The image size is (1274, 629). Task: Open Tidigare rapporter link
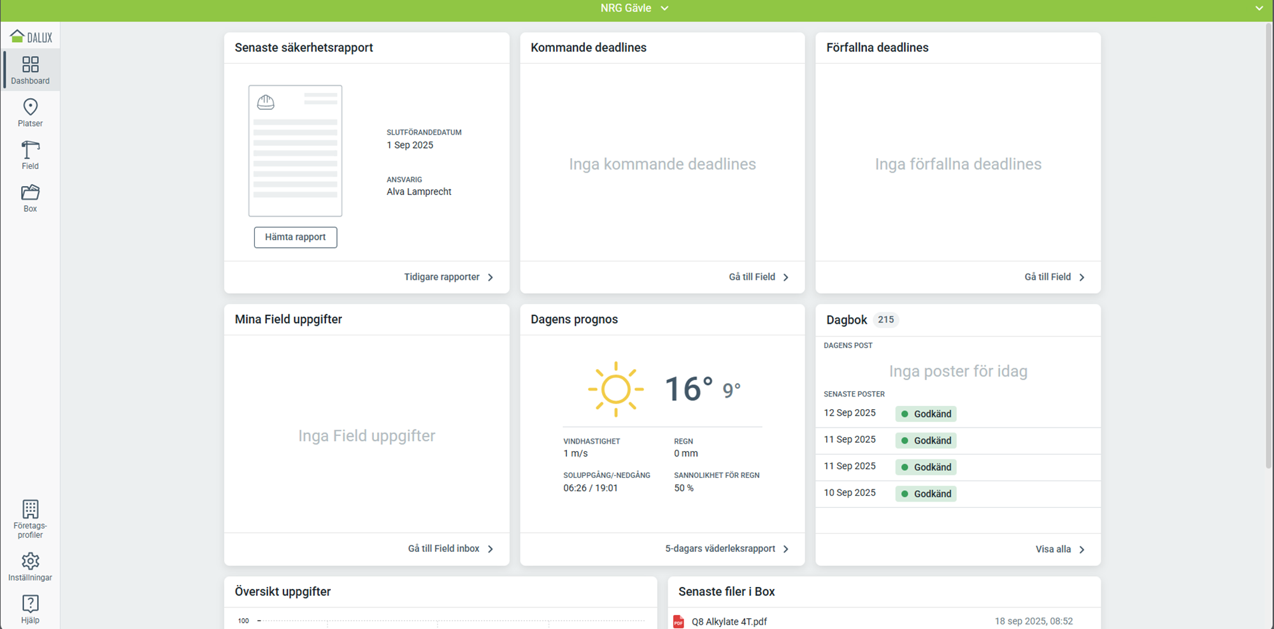pos(448,277)
